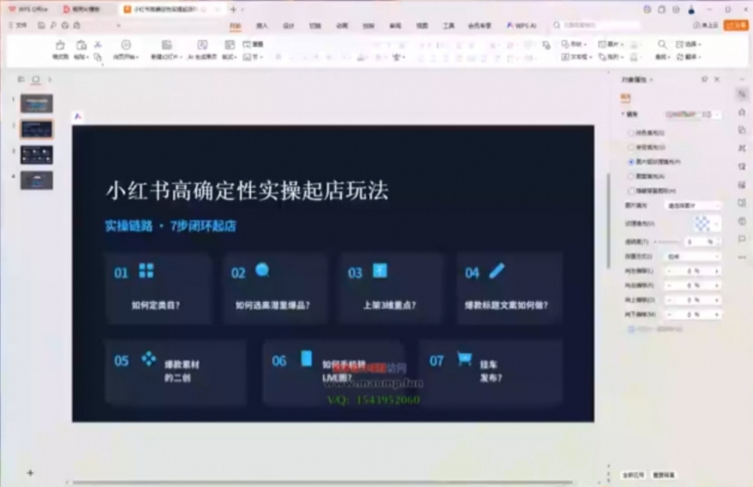Open the texture fill (纹理填充) swatch dropdown

pyautogui.click(x=707, y=224)
